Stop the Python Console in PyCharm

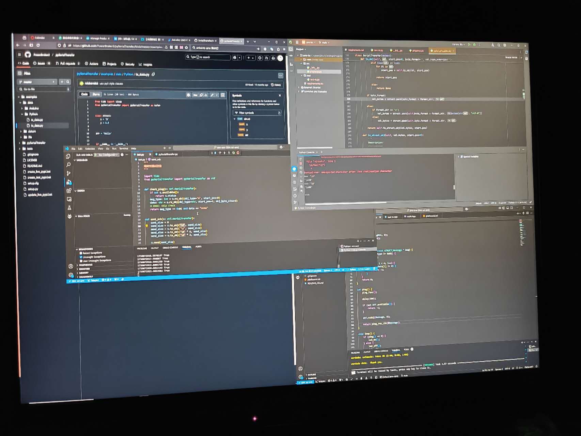(x=300, y=163)
